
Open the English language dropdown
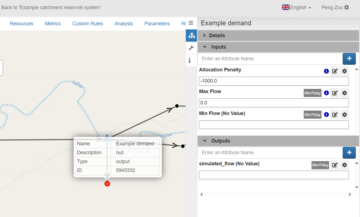pyautogui.click(x=296, y=8)
